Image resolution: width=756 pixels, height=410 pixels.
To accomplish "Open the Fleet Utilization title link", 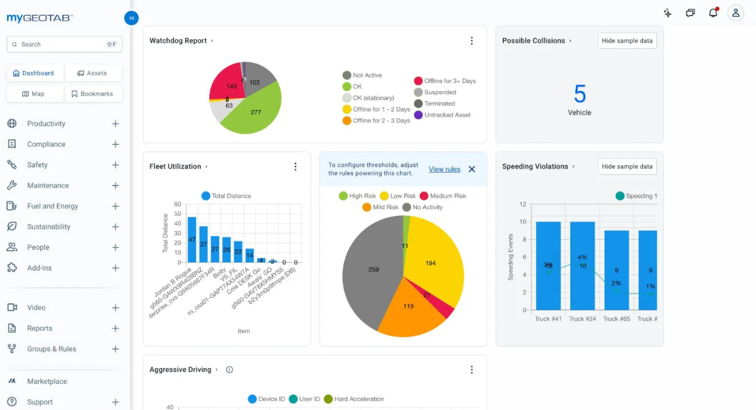I will [175, 167].
